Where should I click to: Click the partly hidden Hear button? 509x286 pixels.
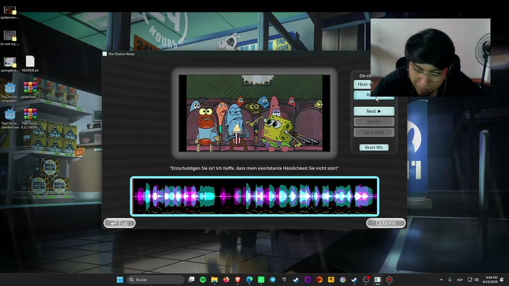362,84
